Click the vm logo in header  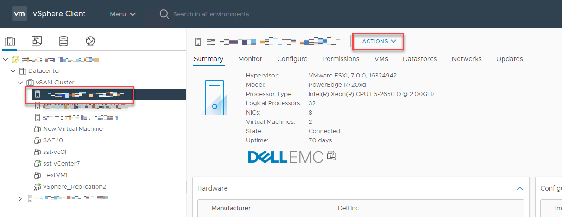point(19,14)
